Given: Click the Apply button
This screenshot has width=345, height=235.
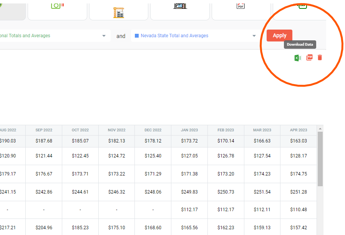Looking at the screenshot, I should [279, 36].
